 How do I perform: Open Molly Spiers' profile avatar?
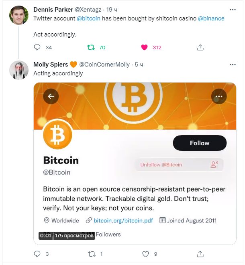[19, 70]
